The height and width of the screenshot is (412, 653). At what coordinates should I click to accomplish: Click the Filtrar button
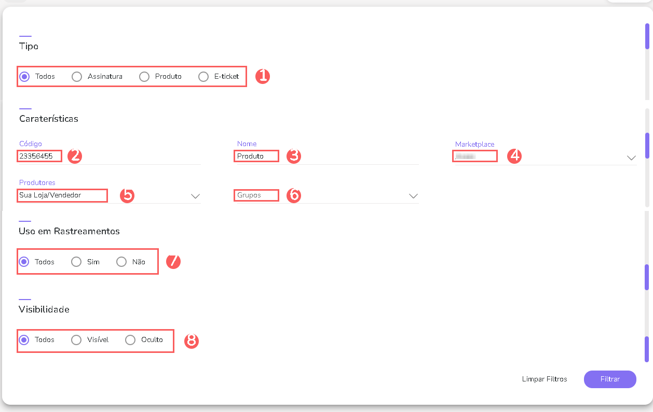(610, 379)
